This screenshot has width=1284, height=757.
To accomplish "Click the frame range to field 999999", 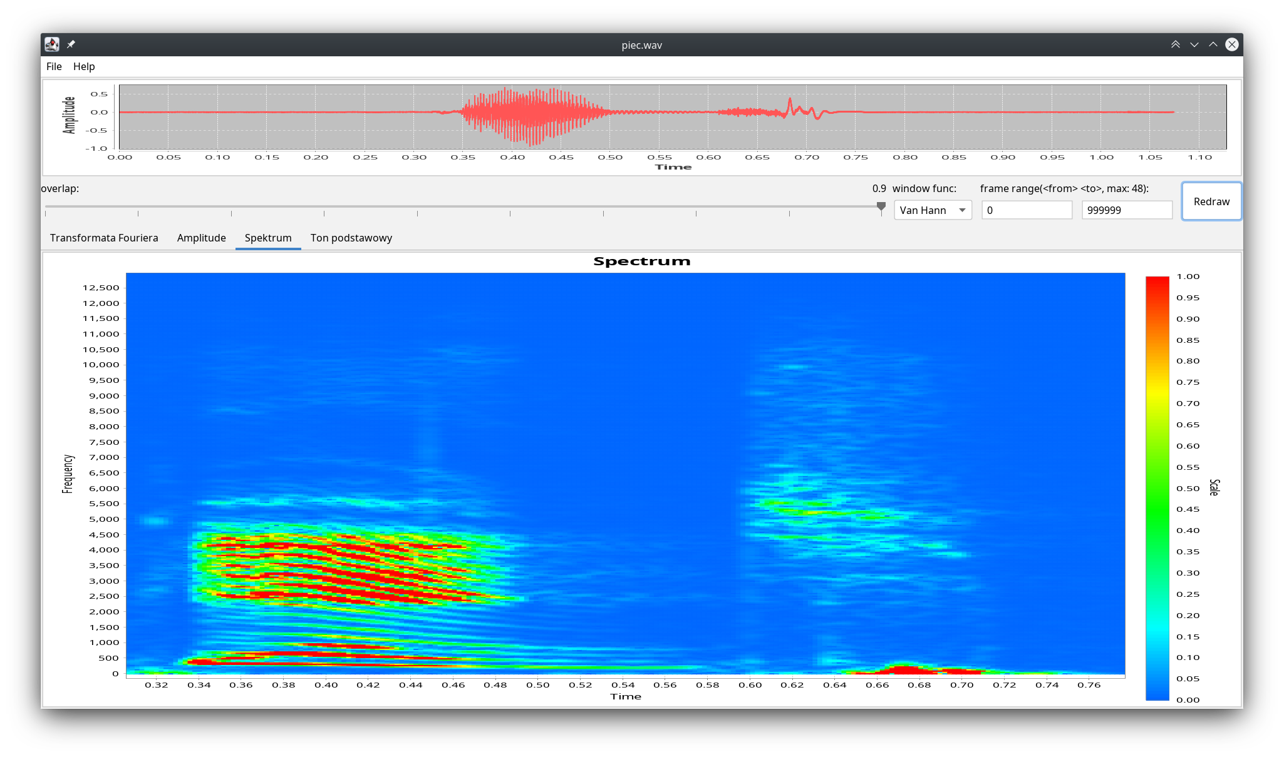I will pos(1126,210).
